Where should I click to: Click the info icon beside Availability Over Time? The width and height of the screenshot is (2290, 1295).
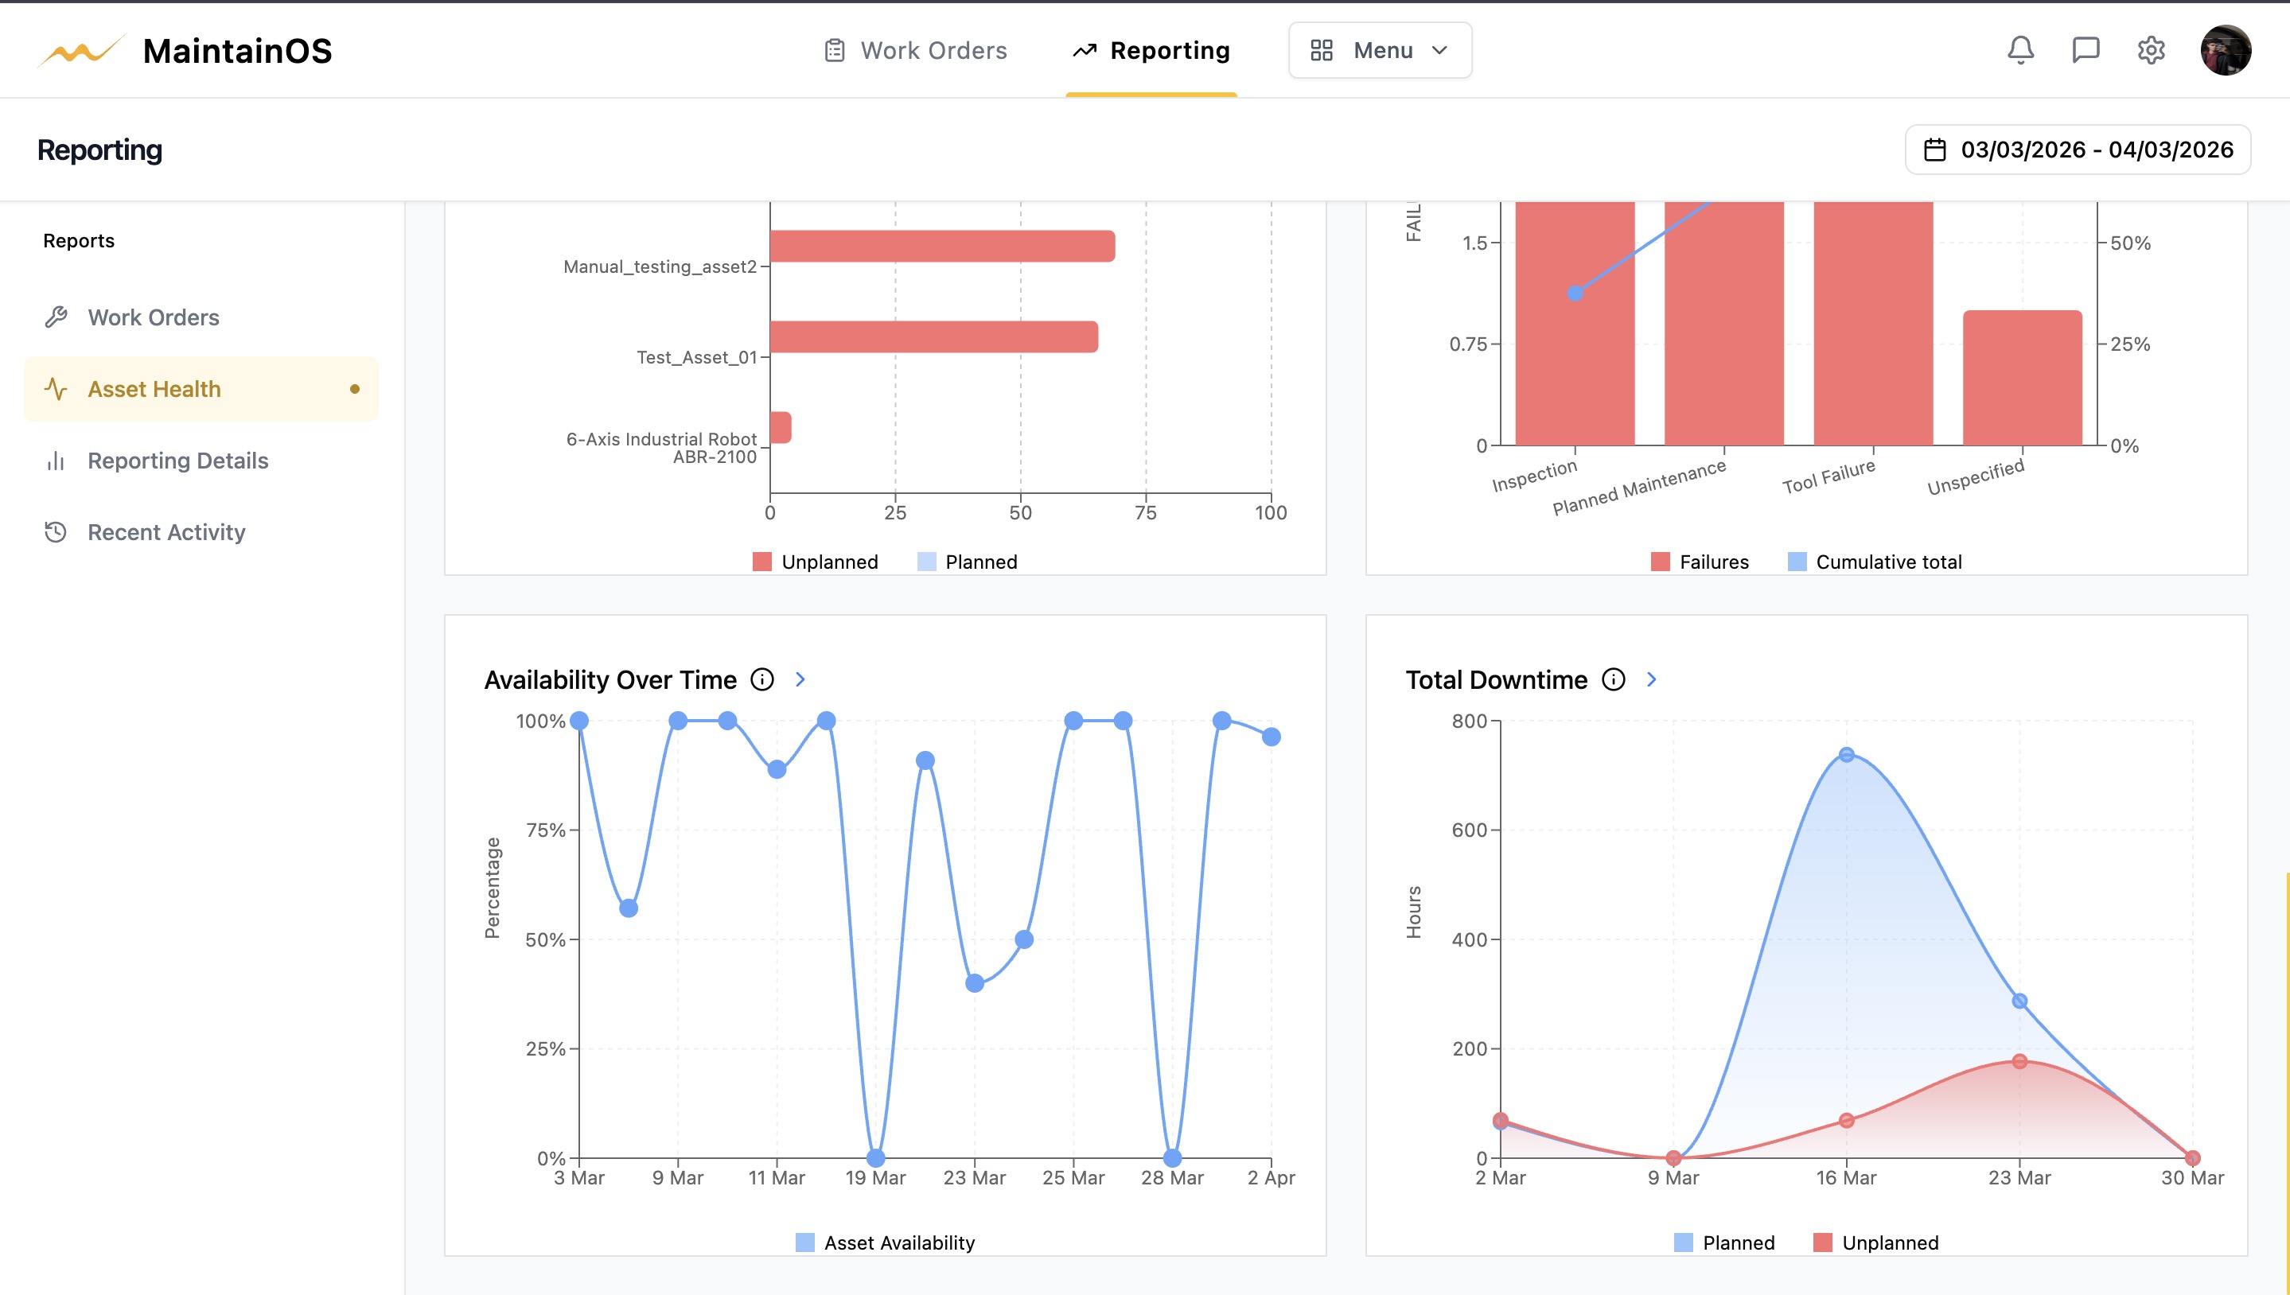click(762, 679)
